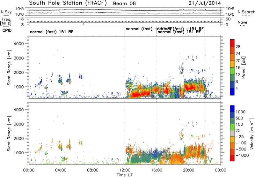
Task: Click the grey -25 to 25 velocity colorbar segment
Action: pyautogui.click(x=232, y=134)
